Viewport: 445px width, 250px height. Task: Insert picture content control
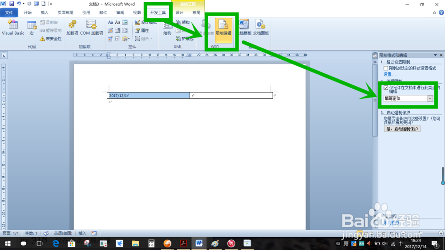(125, 22)
